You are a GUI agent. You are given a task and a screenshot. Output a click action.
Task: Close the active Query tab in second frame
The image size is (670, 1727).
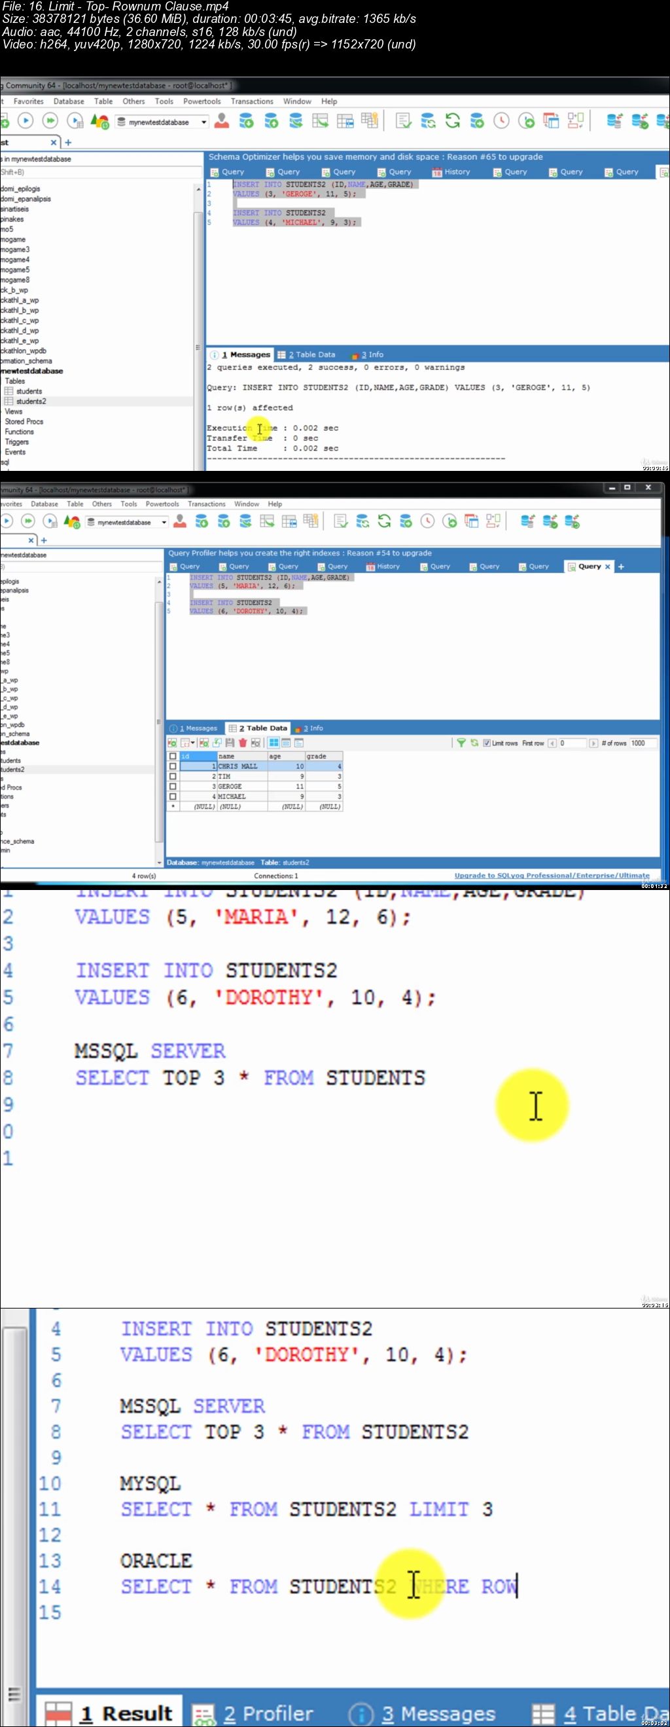[x=608, y=566]
